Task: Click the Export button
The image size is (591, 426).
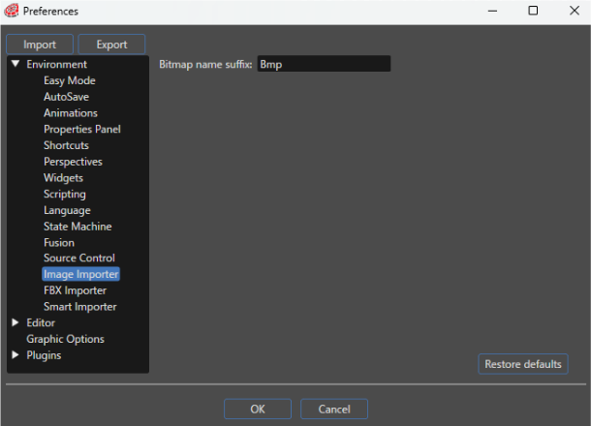Action: 111,45
